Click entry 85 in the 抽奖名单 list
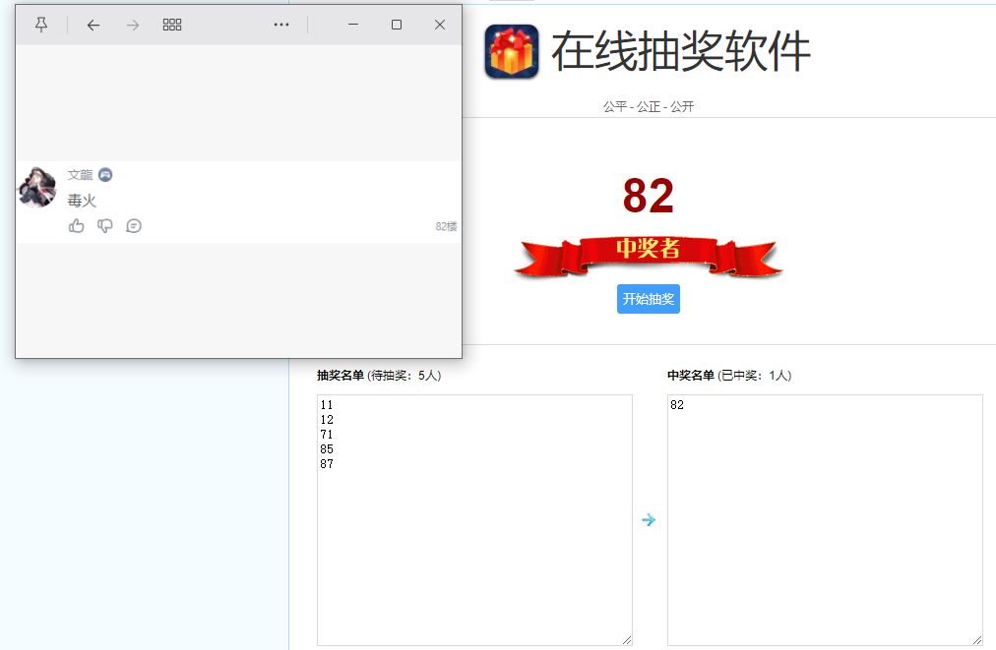This screenshot has height=650, width=996. 327,448
